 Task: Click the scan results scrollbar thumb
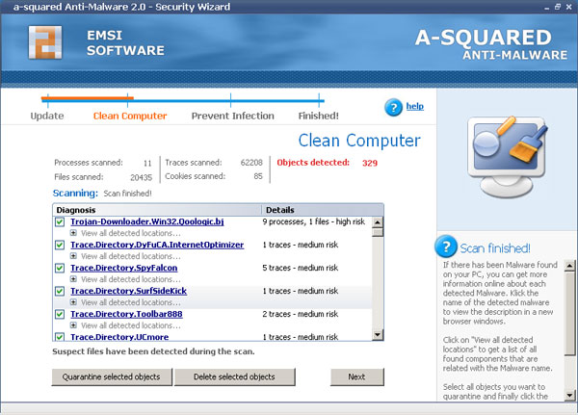click(x=378, y=233)
